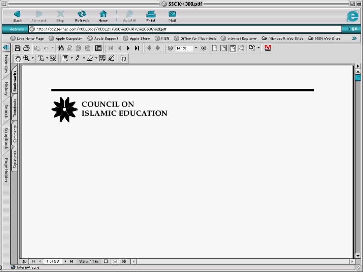Viewport: 363px width, 272px height.
Task: Click the 1 of 53 page field
Action: tap(53, 261)
